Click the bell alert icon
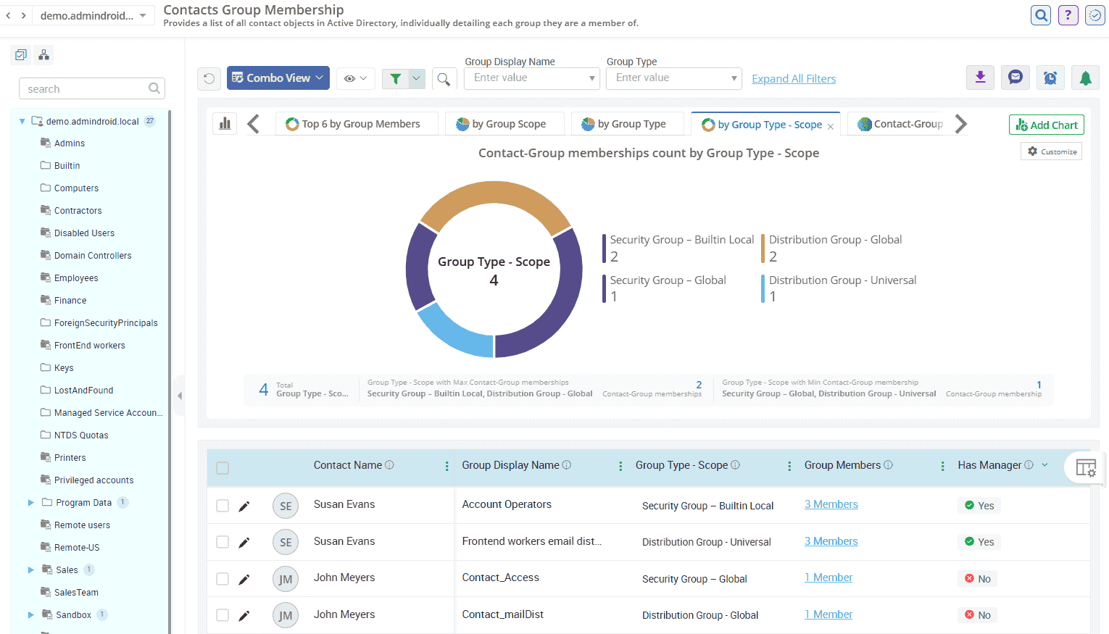The width and height of the screenshot is (1109, 634). pos(1085,78)
